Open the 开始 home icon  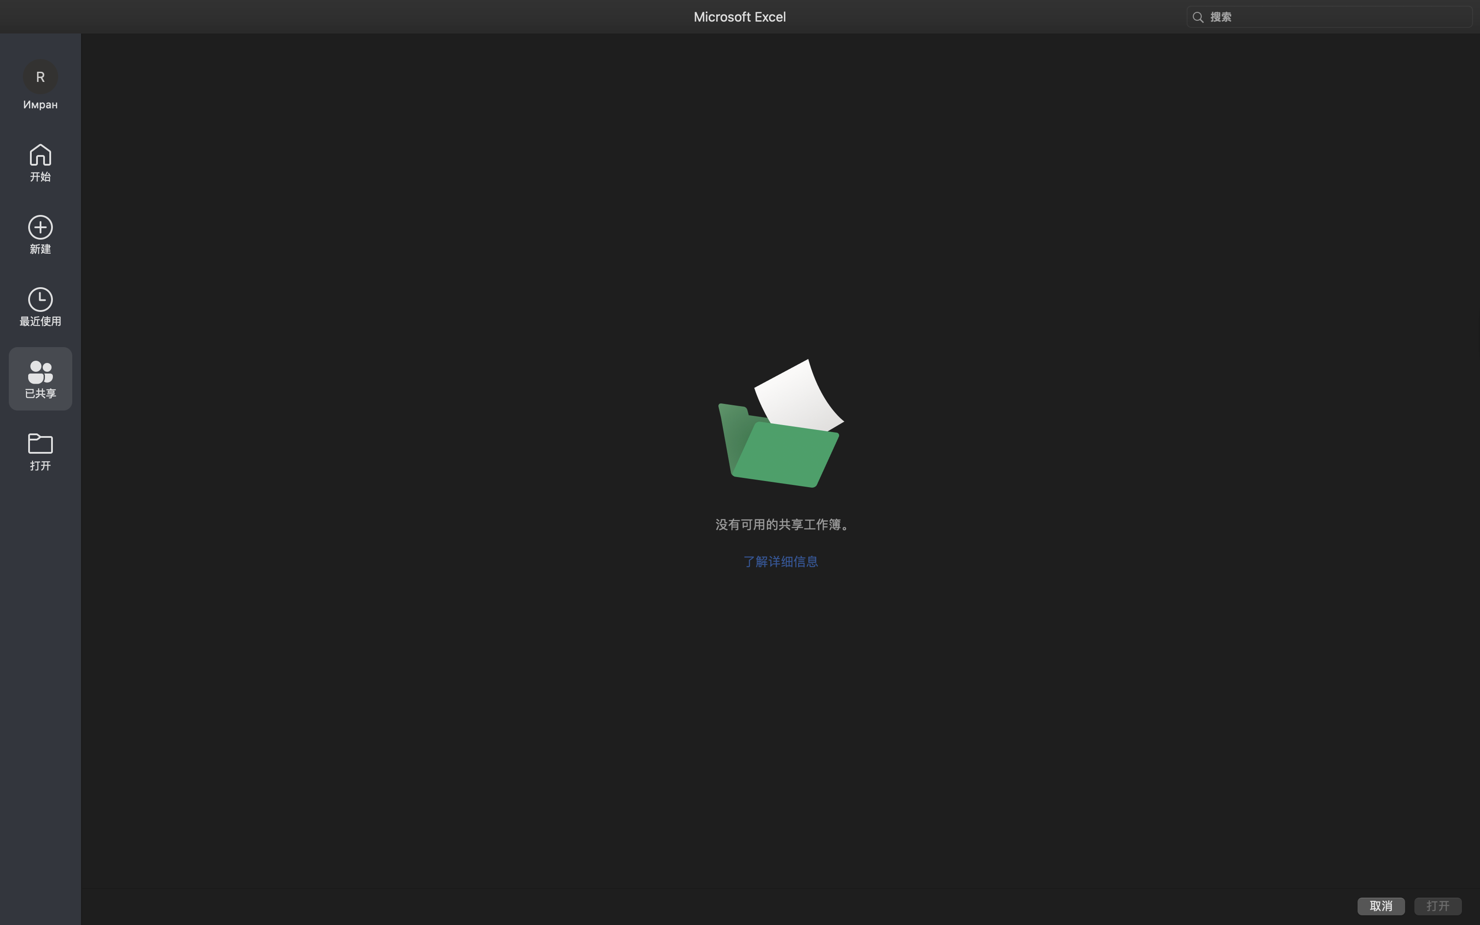(41, 155)
